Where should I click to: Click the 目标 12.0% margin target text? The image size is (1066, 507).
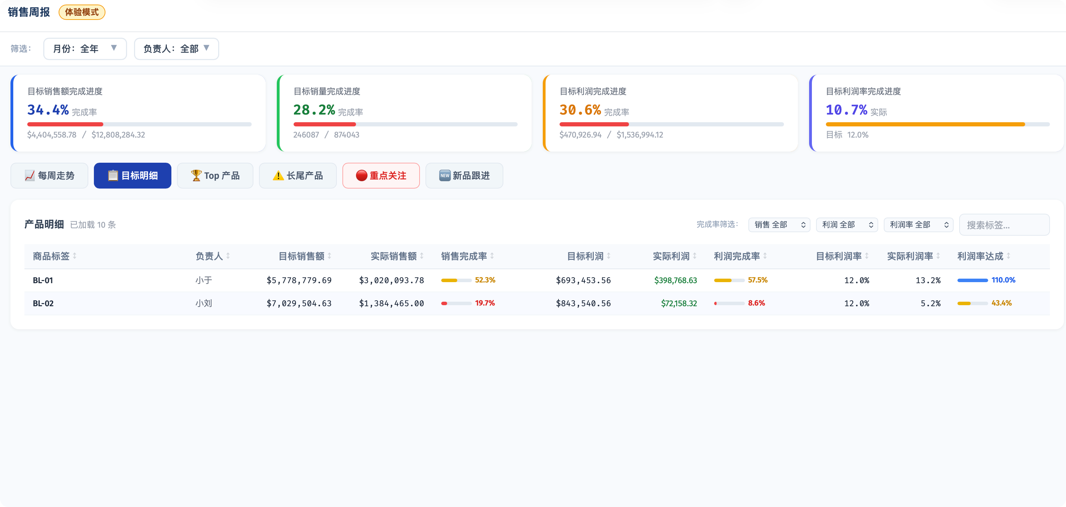[847, 135]
